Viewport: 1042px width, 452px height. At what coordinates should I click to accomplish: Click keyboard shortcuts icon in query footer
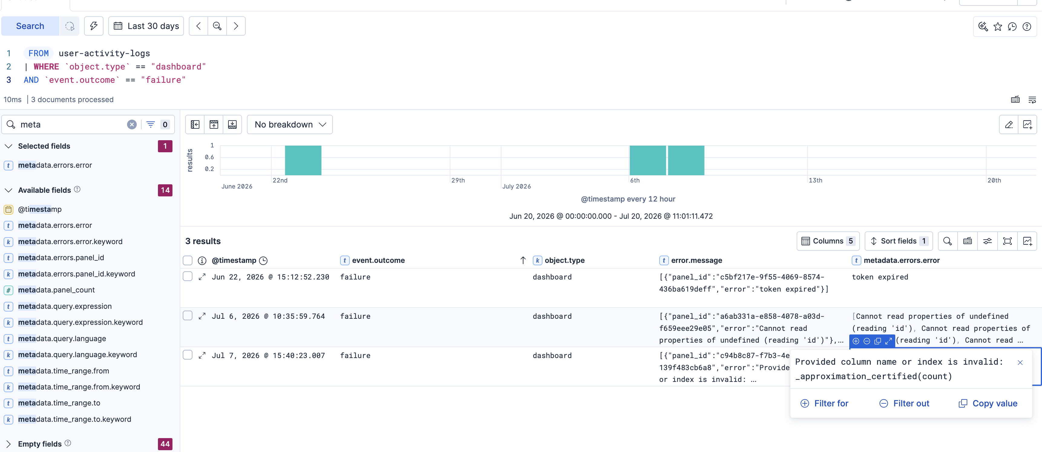[1015, 99]
